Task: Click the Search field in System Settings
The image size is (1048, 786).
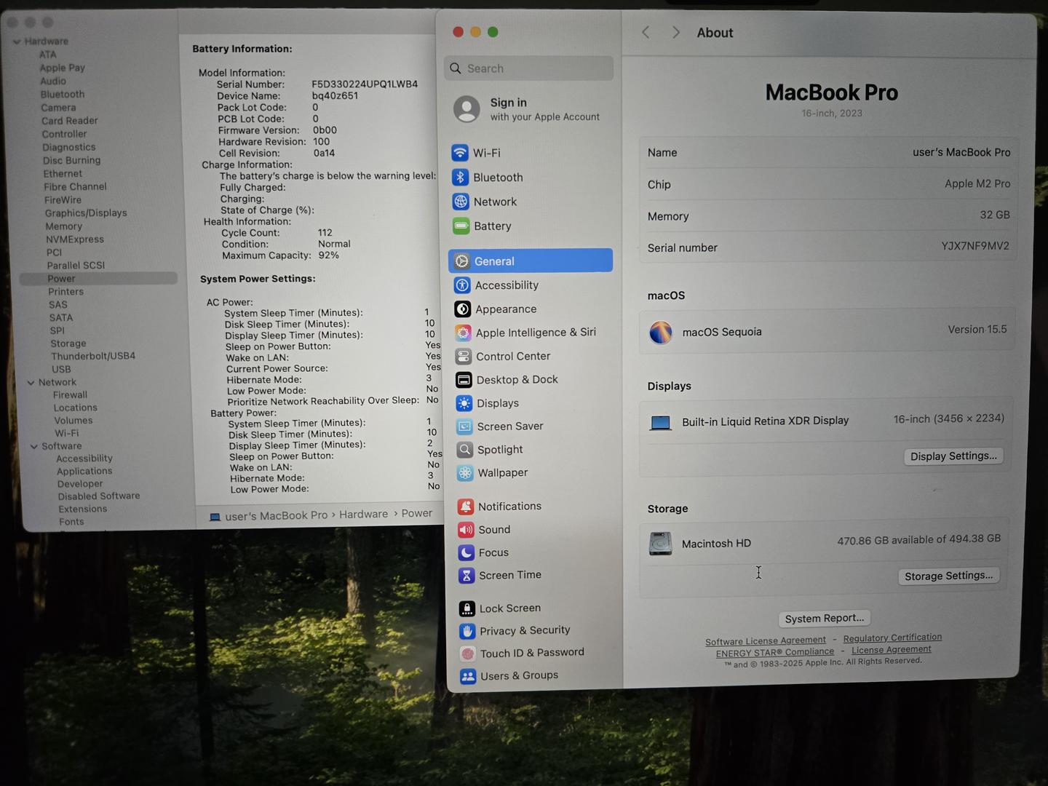Action: 528,68
